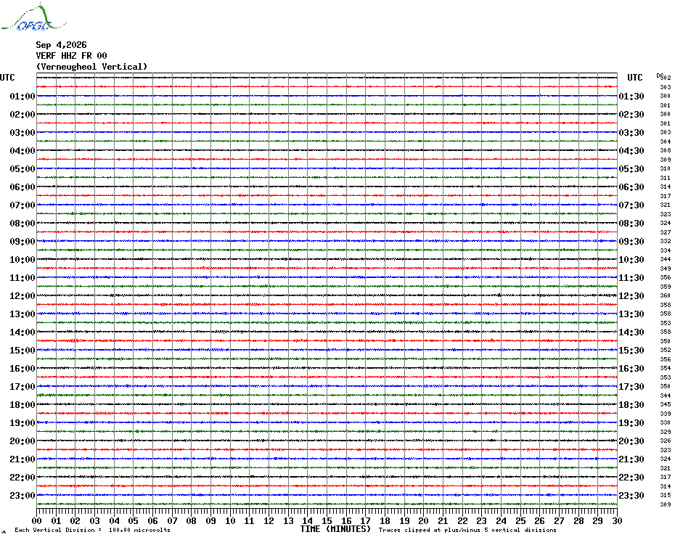Click the OPGC logo
This screenshot has height=540, width=675.
[34, 17]
